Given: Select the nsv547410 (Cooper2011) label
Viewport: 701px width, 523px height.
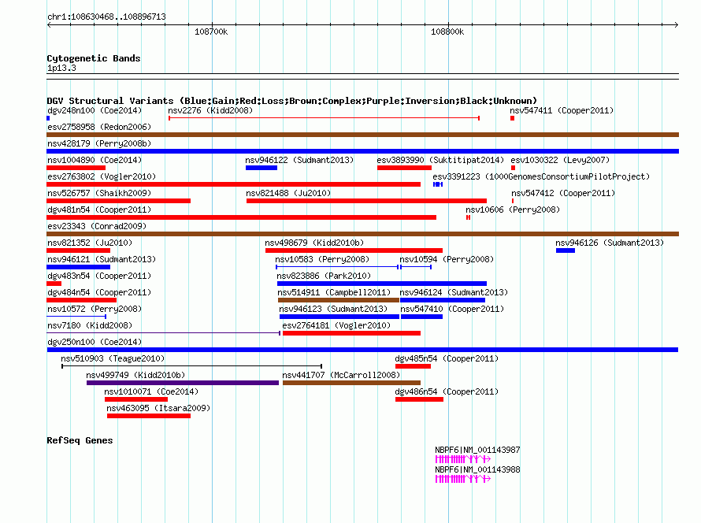Looking at the screenshot, I should tap(452, 309).
